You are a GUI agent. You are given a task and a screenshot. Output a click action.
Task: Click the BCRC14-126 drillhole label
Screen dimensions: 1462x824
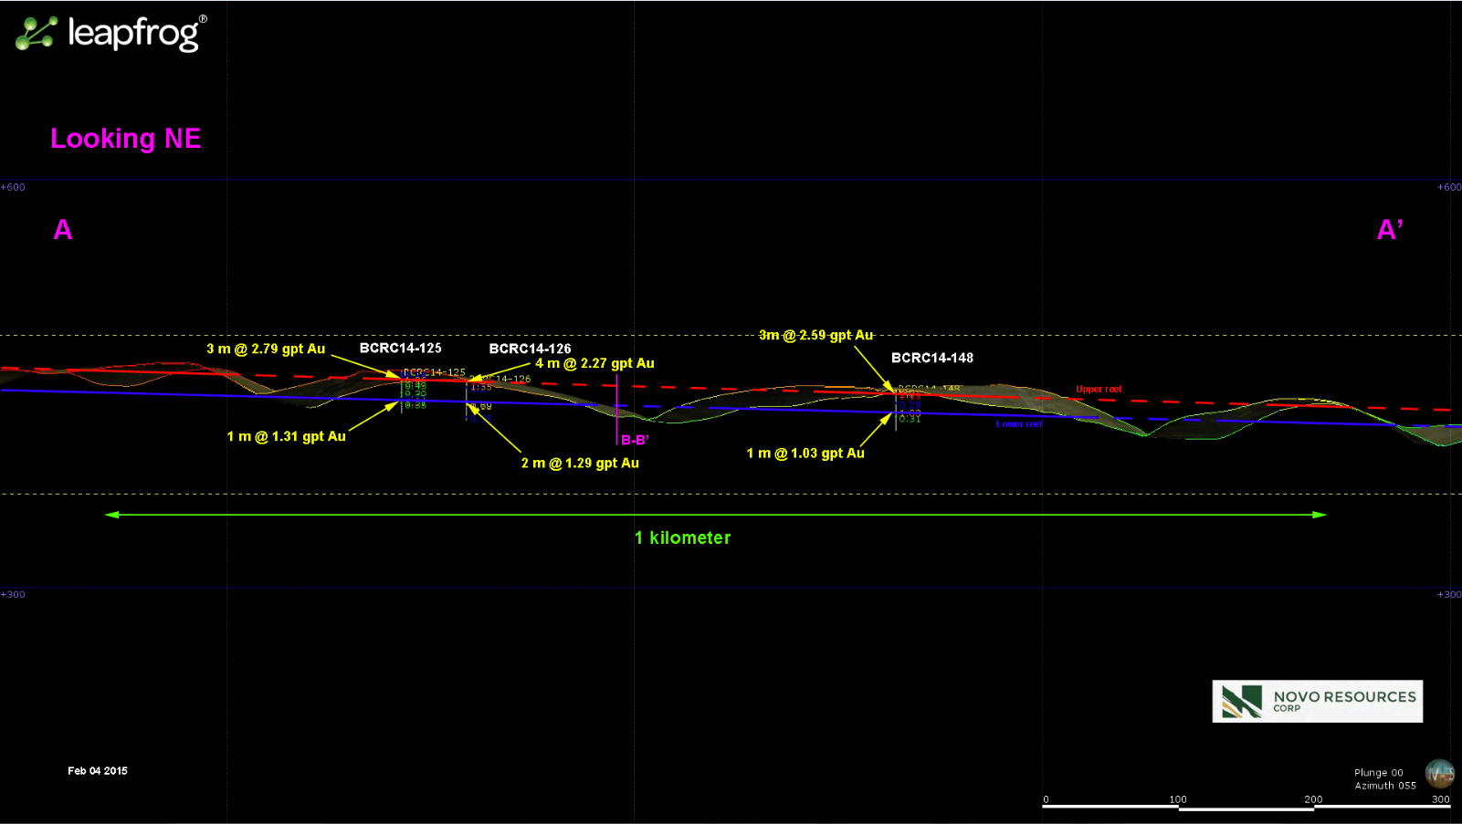click(x=530, y=349)
